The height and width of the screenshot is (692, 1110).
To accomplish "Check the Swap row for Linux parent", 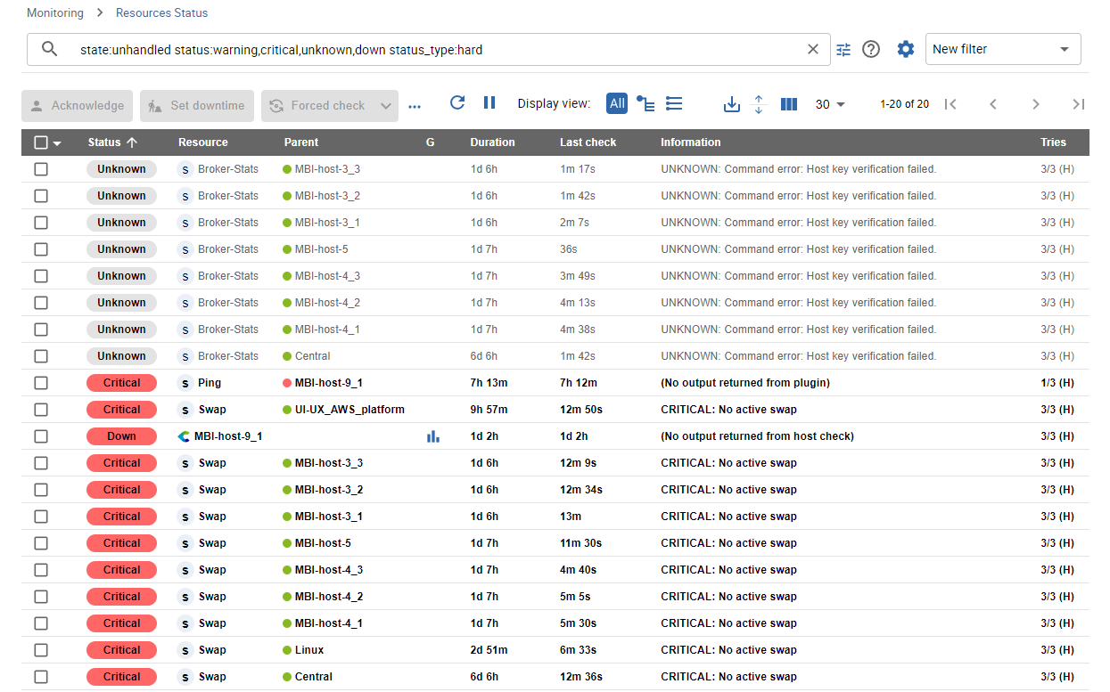I will click(41, 650).
